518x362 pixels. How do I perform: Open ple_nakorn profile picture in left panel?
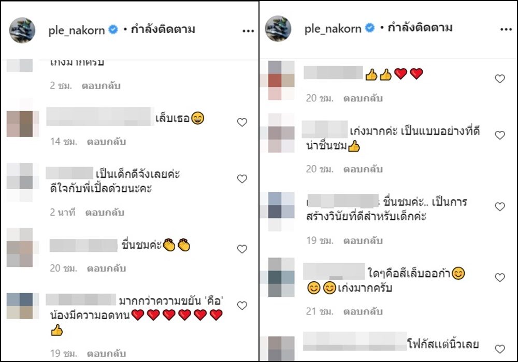pyautogui.click(x=22, y=31)
